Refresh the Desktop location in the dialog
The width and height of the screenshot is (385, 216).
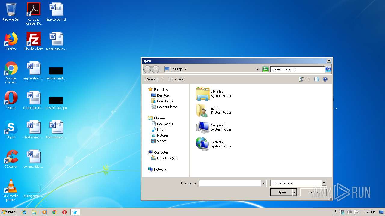(x=265, y=69)
